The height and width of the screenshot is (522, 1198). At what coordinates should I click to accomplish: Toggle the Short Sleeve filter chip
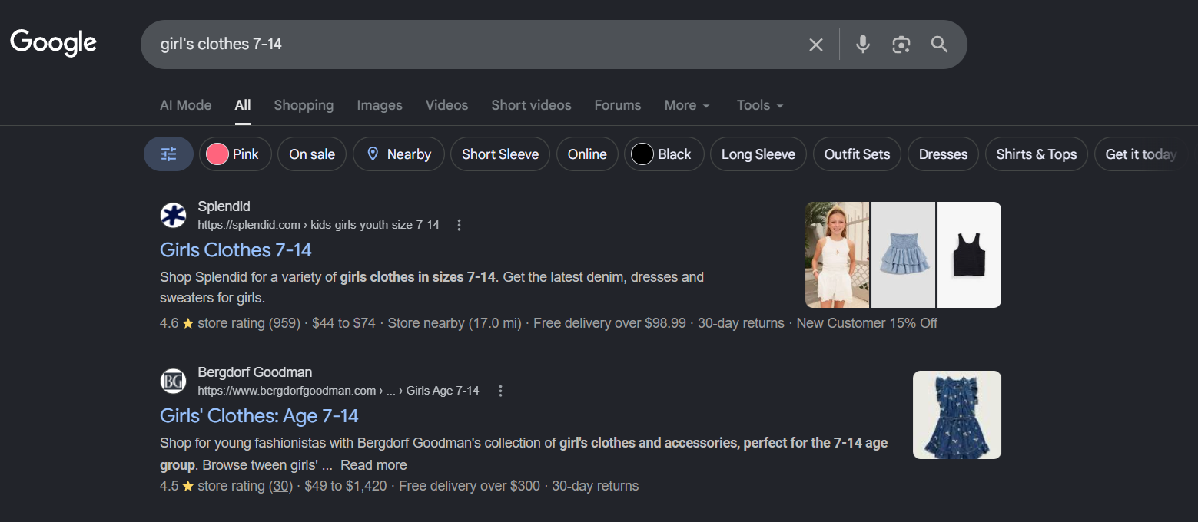point(500,154)
